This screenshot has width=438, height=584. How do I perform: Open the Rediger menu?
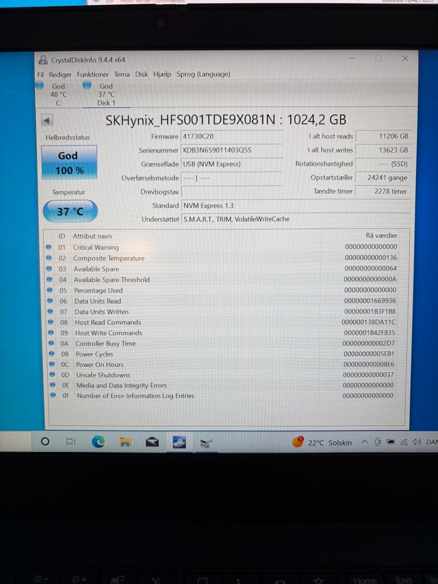tap(60, 74)
